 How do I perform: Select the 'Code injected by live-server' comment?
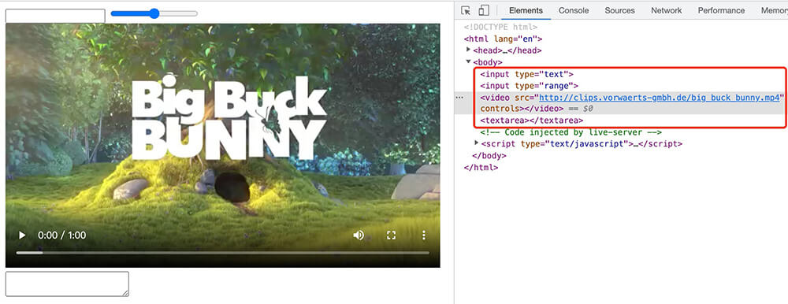[x=571, y=132]
